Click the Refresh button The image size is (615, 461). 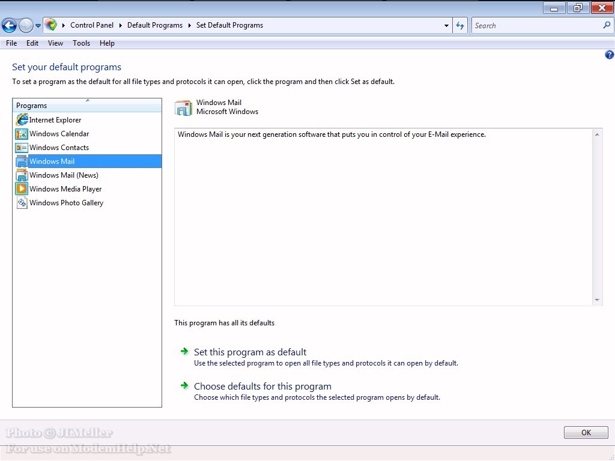(460, 25)
